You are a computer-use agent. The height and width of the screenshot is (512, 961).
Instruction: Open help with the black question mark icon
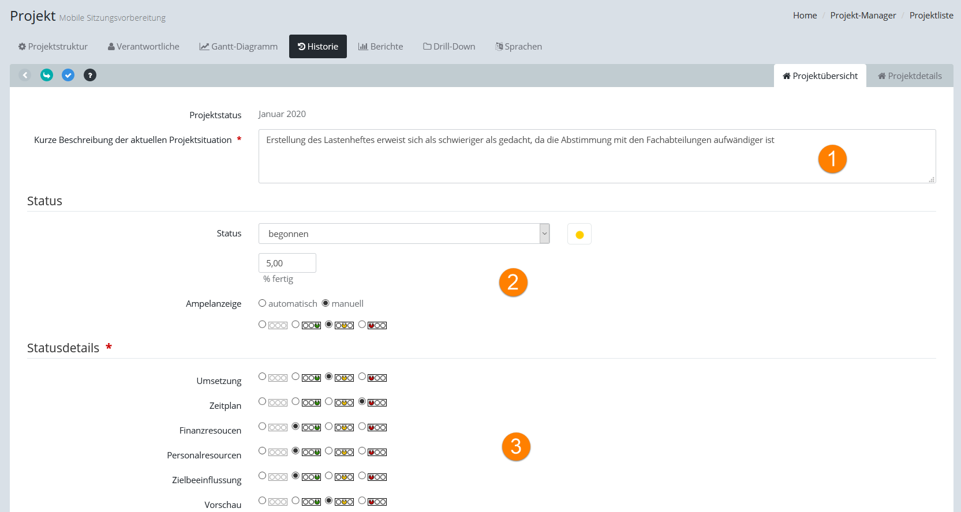(90, 75)
